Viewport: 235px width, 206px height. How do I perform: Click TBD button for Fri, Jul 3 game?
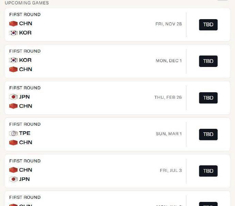(208, 171)
